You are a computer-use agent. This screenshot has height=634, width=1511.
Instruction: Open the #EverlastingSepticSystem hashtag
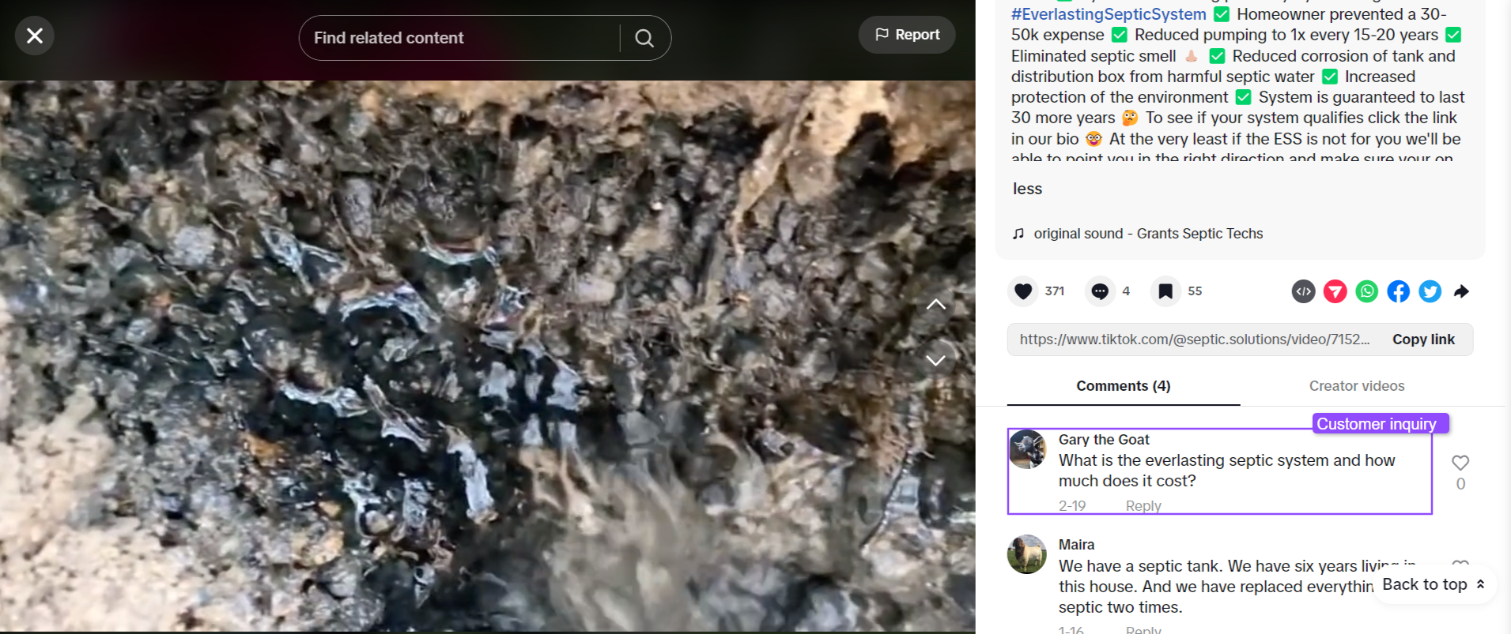click(x=1109, y=14)
